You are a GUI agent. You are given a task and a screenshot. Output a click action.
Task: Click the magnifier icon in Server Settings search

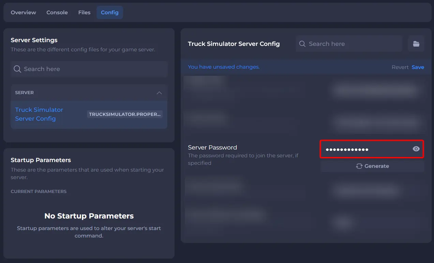[17, 69]
